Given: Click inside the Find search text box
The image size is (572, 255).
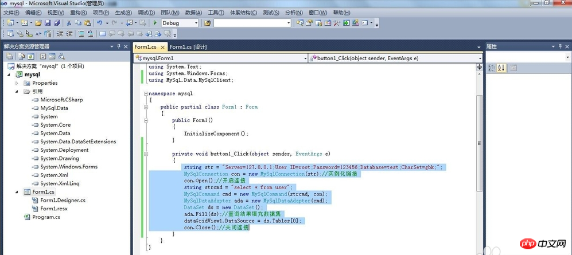Looking at the screenshot, I should (250, 23).
